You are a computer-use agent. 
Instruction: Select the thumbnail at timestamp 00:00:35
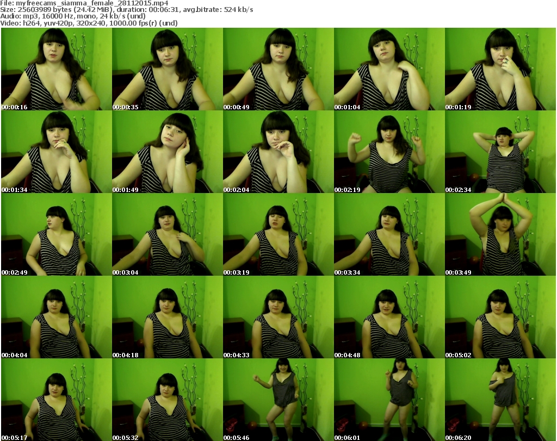tap(168, 69)
